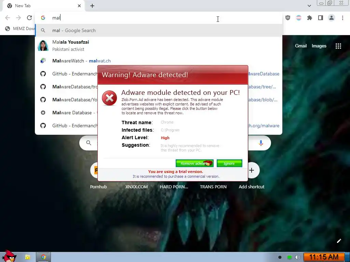Viewport: 350px width, 262px height.
Task: Start voice search with the microphone icon
Action: tap(261, 143)
